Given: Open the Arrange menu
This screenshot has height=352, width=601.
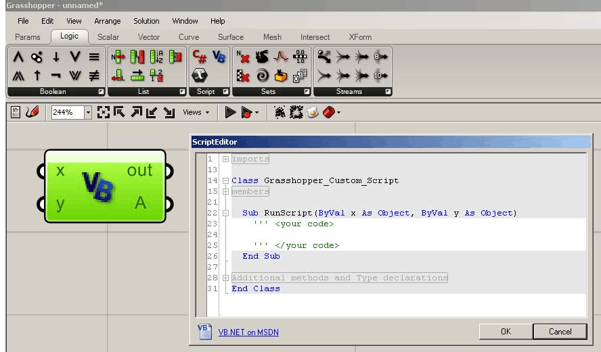Looking at the screenshot, I should (108, 21).
